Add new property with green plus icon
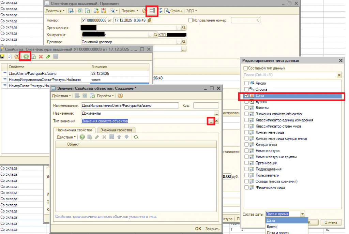 click(x=26, y=57)
